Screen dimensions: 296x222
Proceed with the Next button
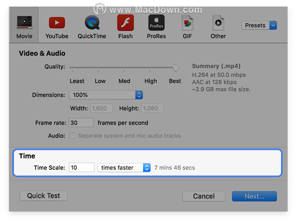[x=254, y=196]
